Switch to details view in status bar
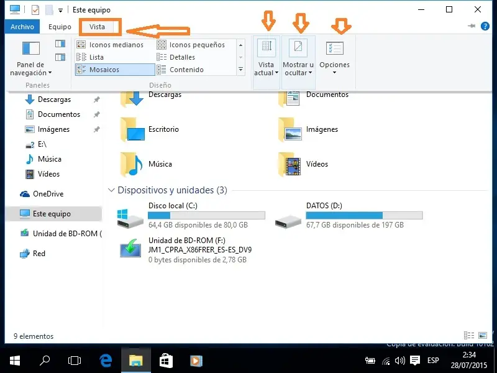This screenshot has width=497, height=373. pos(469,336)
